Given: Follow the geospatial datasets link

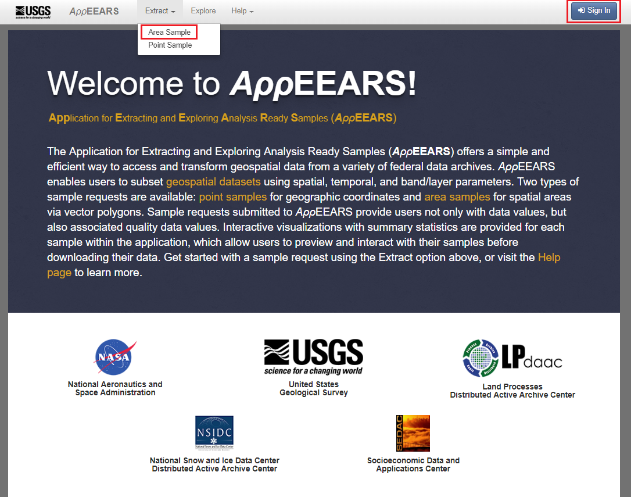Looking at the screenshot, I should (x=213, y=181).
